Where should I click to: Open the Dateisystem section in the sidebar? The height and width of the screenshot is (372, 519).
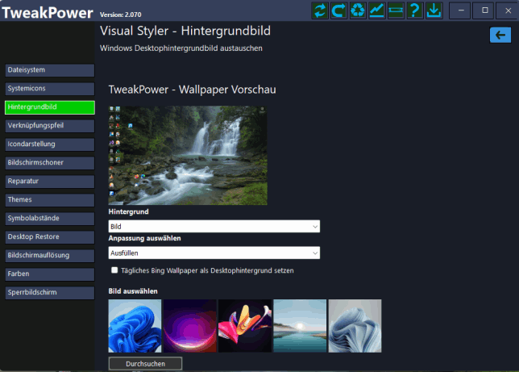point(49,70)
